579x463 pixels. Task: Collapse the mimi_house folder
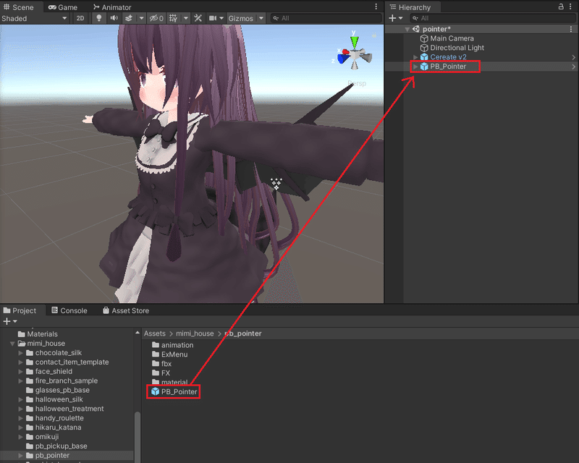point(12,344)
